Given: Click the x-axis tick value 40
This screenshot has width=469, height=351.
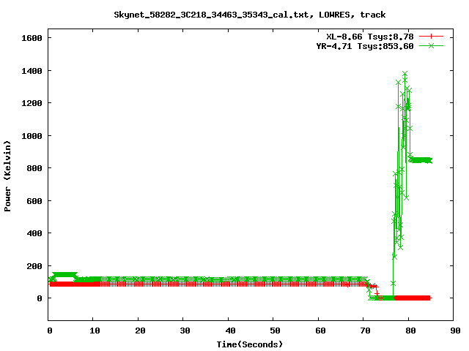Looking at the screenshot, I should click(230, 331).
